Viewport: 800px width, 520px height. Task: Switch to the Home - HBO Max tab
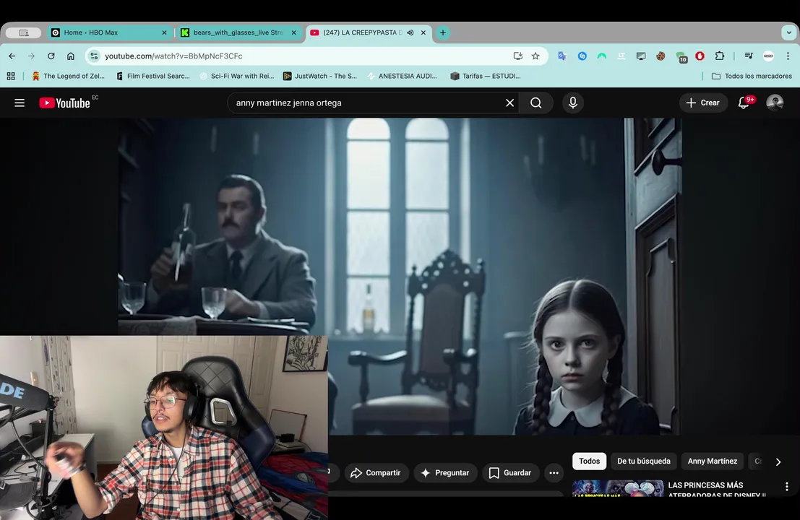pos(108,32)
